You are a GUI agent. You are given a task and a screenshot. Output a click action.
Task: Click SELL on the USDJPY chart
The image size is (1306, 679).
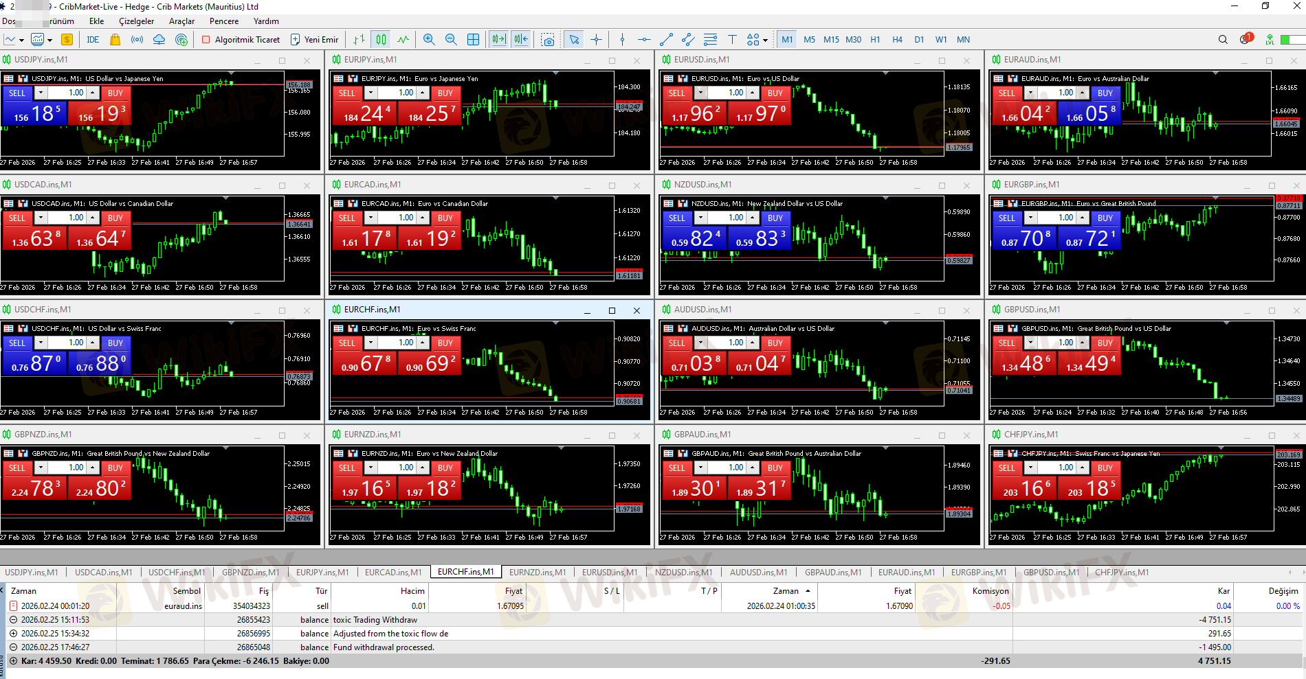pyautogui.click(x=17, y=93)
